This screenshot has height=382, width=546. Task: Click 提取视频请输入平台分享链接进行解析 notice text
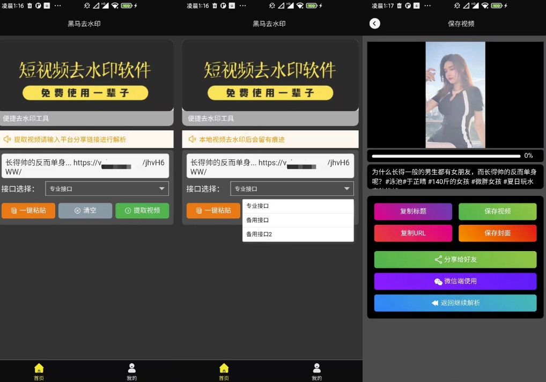pyautogui.click(x=70, y=139)
